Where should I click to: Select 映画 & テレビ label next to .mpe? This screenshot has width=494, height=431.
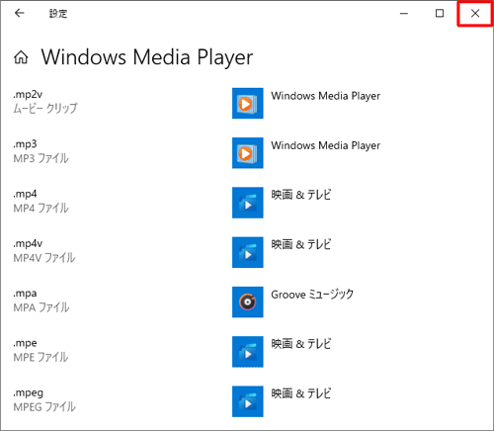[301, 344]
